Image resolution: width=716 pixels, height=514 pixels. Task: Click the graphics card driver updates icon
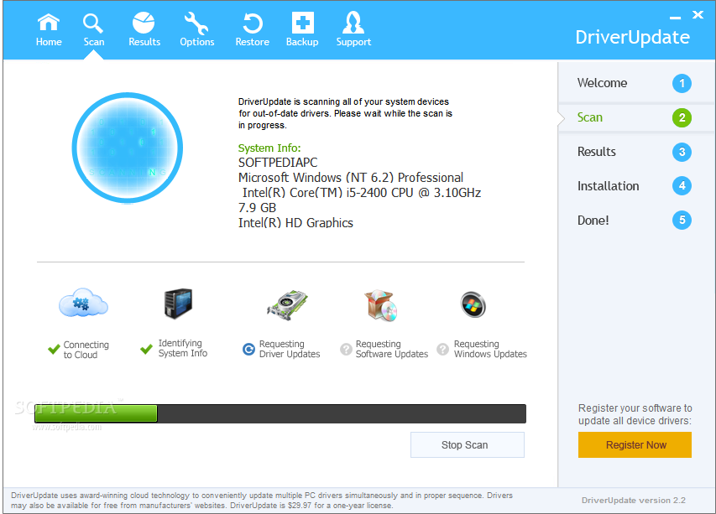288,305
